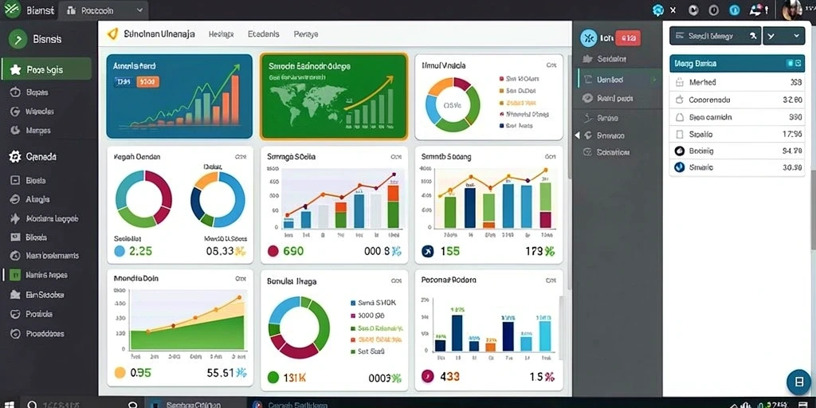Click the yellow triangle logo in dashboard header
Image resolution: width=816 pixels, height=408 pixels.
point(112,33)
